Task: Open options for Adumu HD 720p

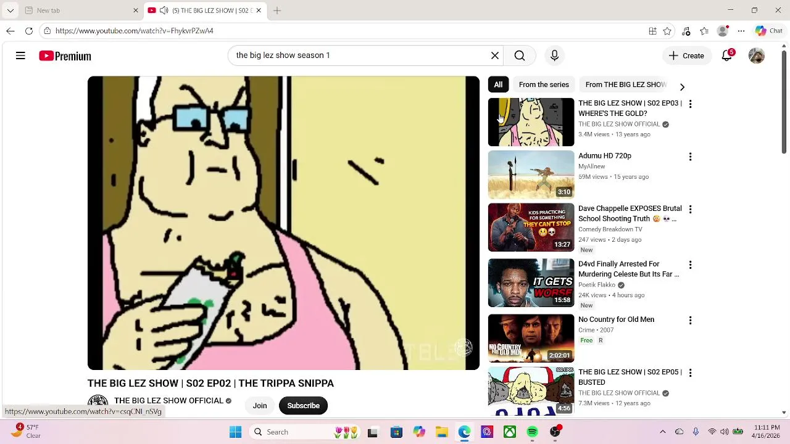Action: pos(690,157)
